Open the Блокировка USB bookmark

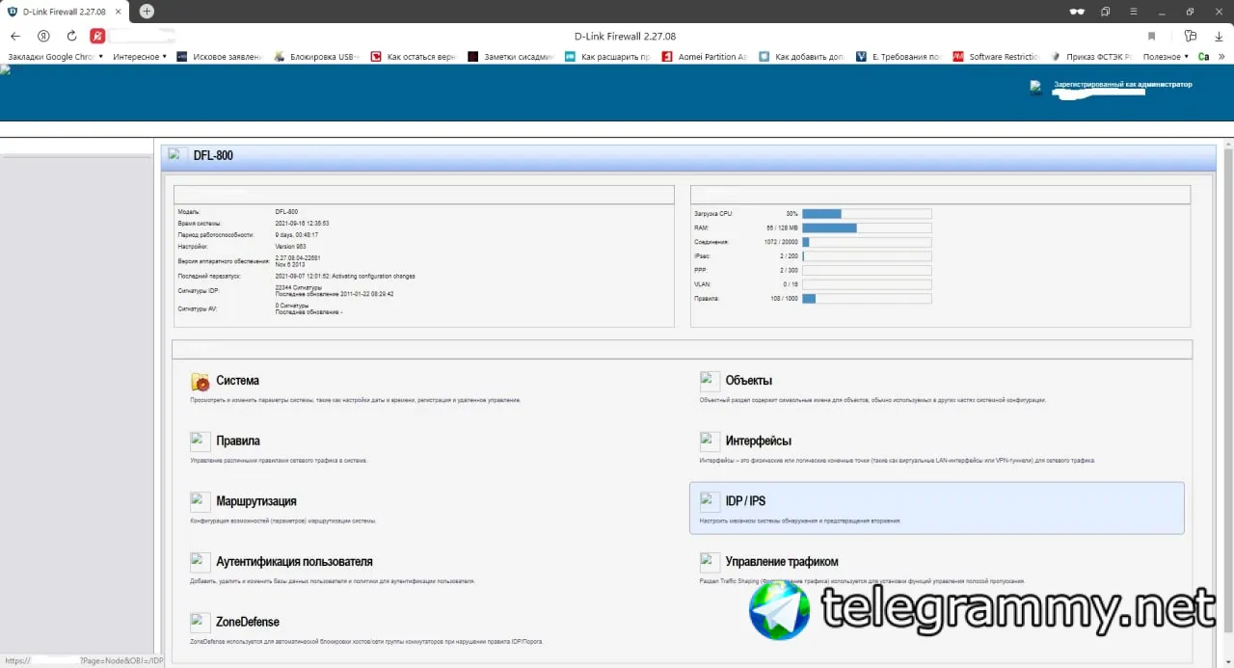[x=317, y=57]
